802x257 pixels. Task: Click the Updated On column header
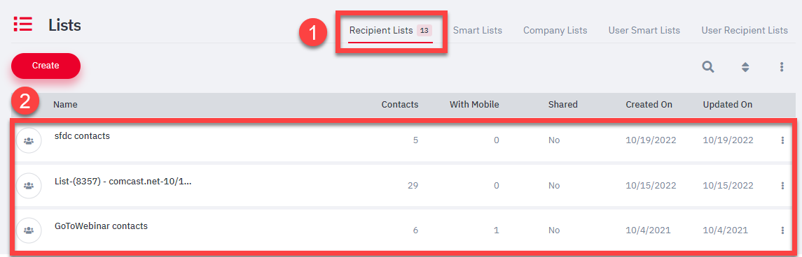tap(728, 105)
